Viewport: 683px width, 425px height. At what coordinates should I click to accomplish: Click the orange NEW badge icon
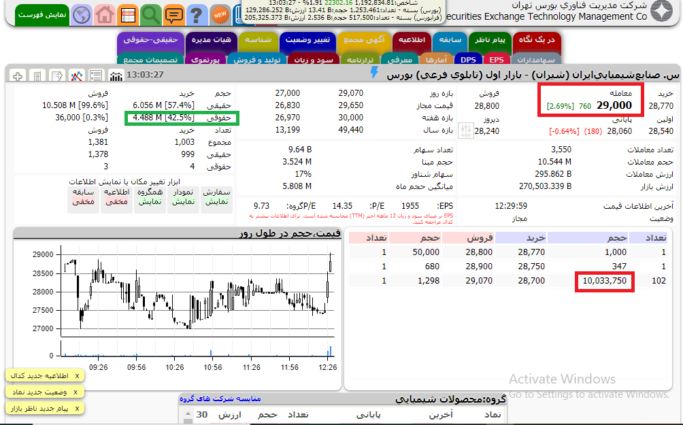(220, 15)
